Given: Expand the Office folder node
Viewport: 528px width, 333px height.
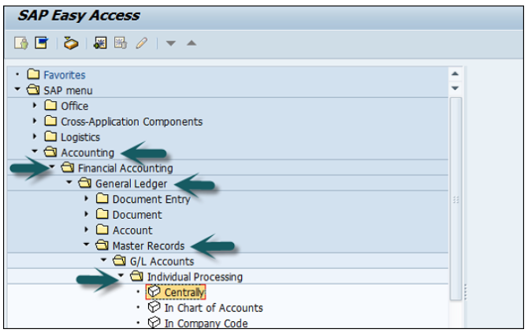Looking at the screenshot, I should [35, 106].
